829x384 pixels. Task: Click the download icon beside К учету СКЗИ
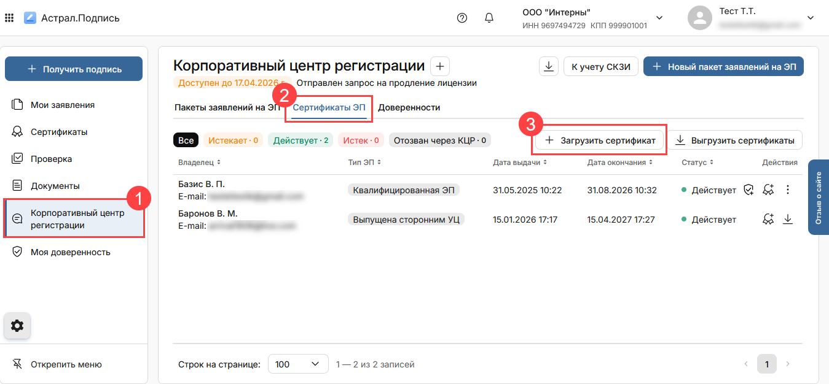548,66
